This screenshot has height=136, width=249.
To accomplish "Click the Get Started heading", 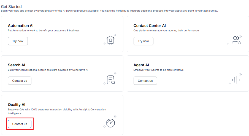I will pos(11,7).
